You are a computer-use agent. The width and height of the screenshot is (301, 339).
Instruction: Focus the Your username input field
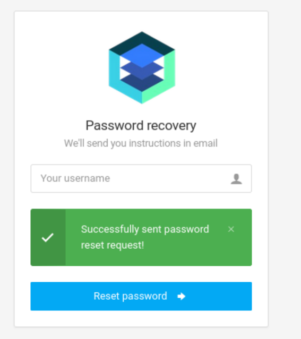coord(141,178)
